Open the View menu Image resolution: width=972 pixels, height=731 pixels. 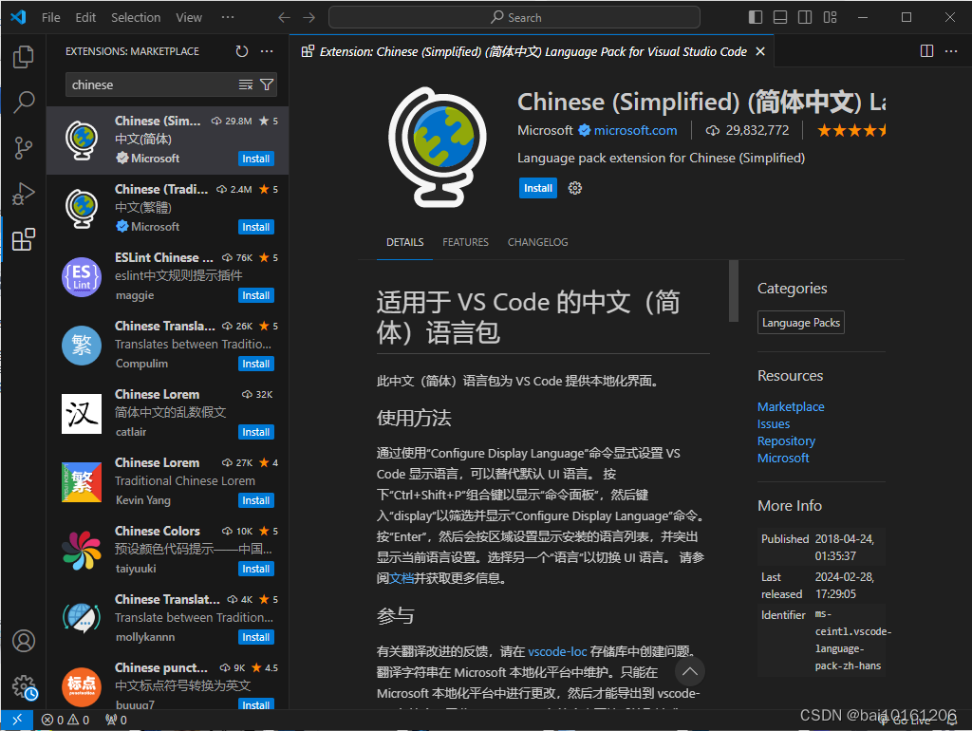189,17
